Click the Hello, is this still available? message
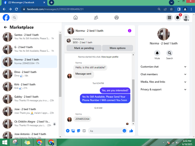Screen dimensions: 195x146 click(x=90, y=67)
